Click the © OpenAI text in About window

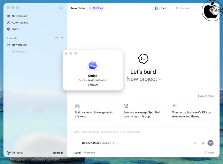tap(93, 85)
